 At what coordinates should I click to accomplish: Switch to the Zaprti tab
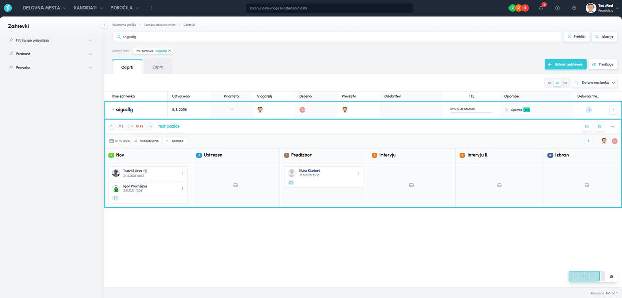(158, 67)
